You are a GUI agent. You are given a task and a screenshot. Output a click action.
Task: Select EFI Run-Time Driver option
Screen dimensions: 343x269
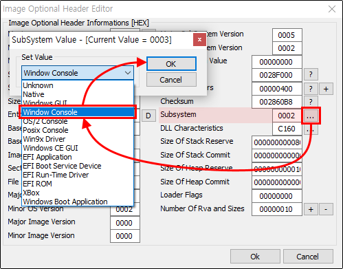78,175
